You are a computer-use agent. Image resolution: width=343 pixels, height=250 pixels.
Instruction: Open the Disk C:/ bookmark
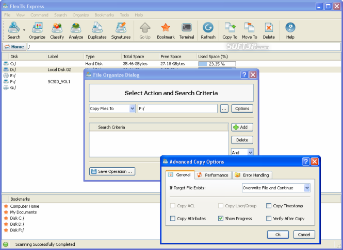click(x=18, y=219)
